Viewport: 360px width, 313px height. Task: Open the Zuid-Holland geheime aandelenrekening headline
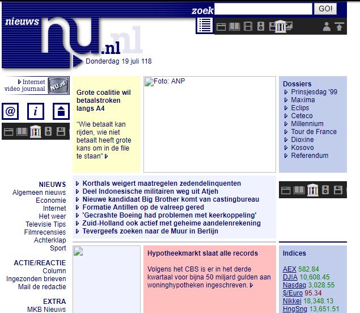pyautogui.click(x=172, y=223)
